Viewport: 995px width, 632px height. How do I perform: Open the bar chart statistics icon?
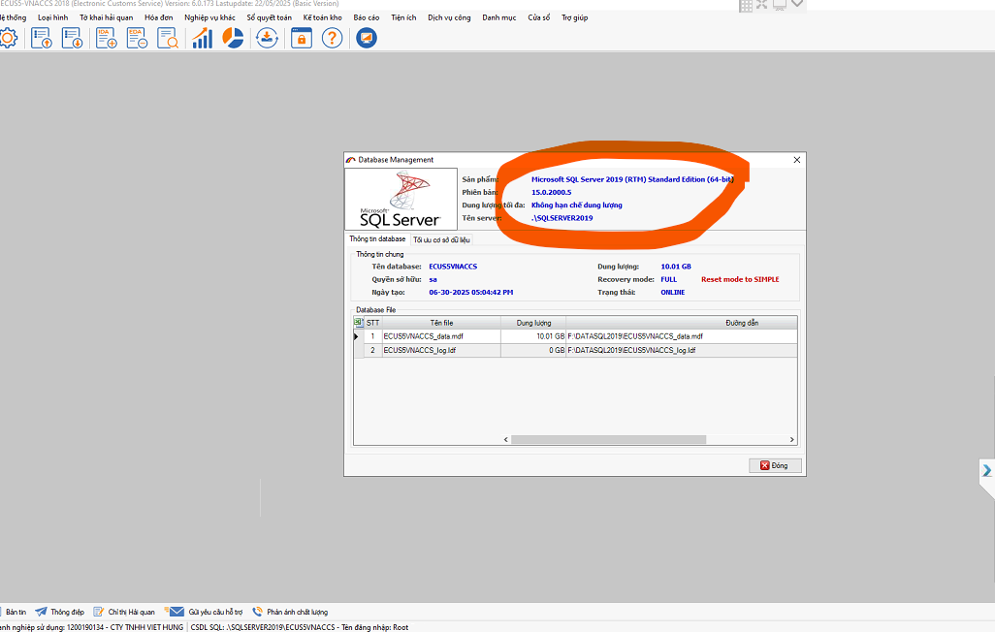coord(202,38)
